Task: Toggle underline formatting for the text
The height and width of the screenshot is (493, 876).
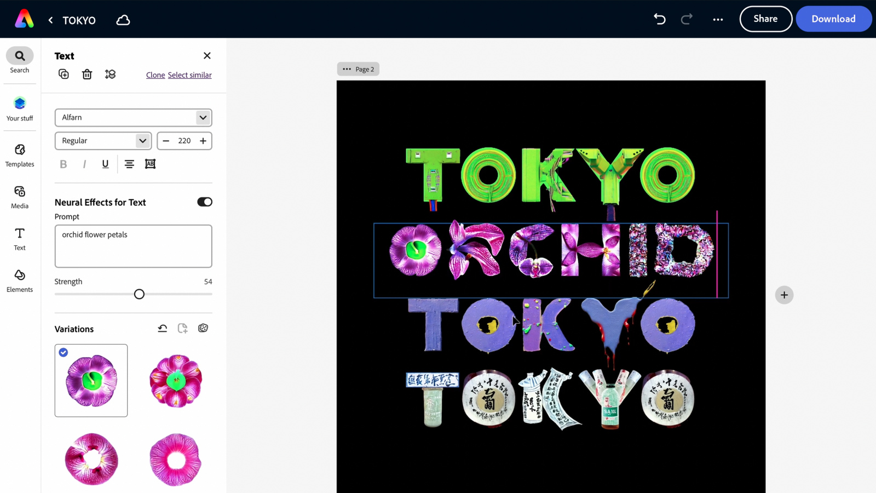Action: pos(105,164)
